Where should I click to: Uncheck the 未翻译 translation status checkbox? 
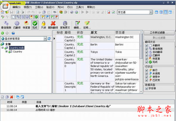[146, 45]
